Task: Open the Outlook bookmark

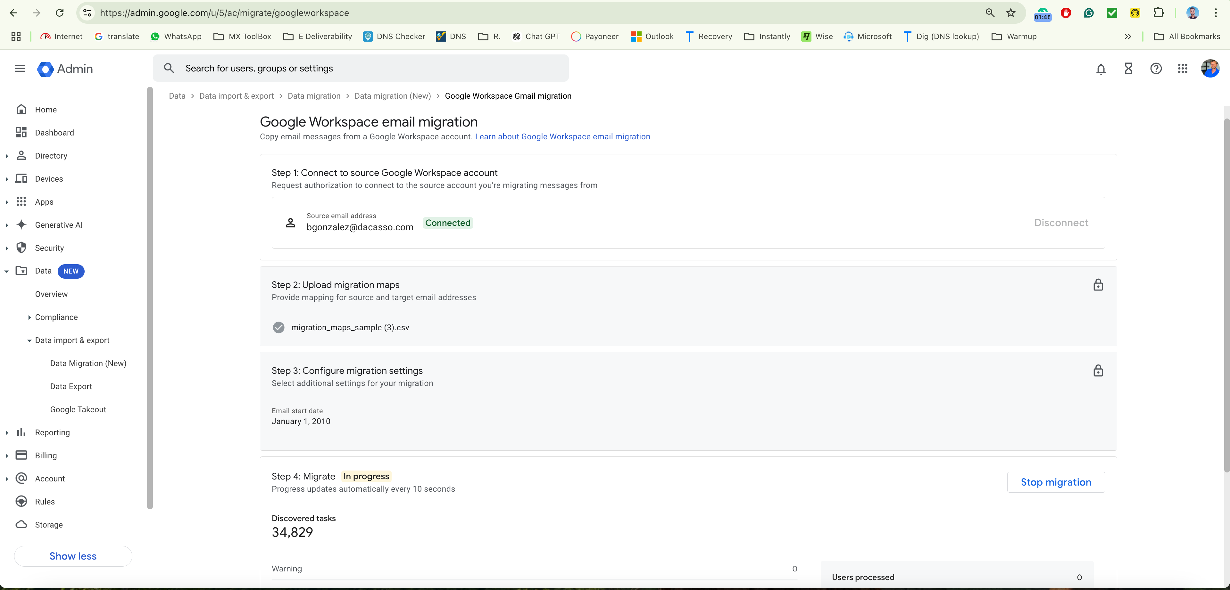Action: (652, 36)
